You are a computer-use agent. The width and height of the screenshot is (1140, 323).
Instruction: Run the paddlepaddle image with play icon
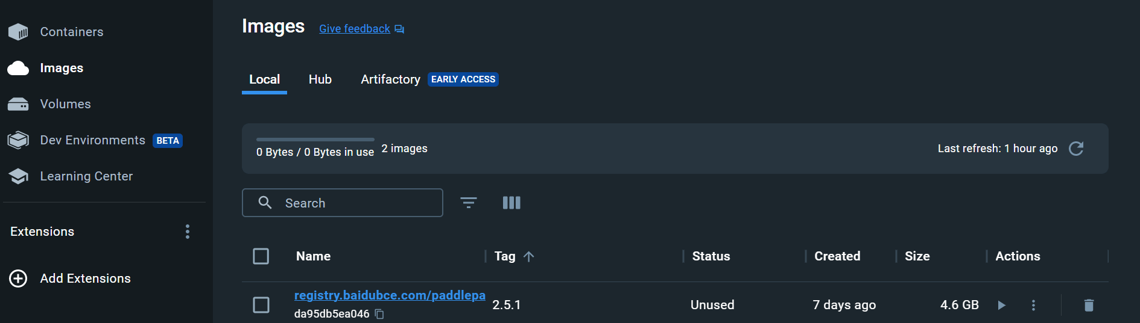tap(1002, 305)
